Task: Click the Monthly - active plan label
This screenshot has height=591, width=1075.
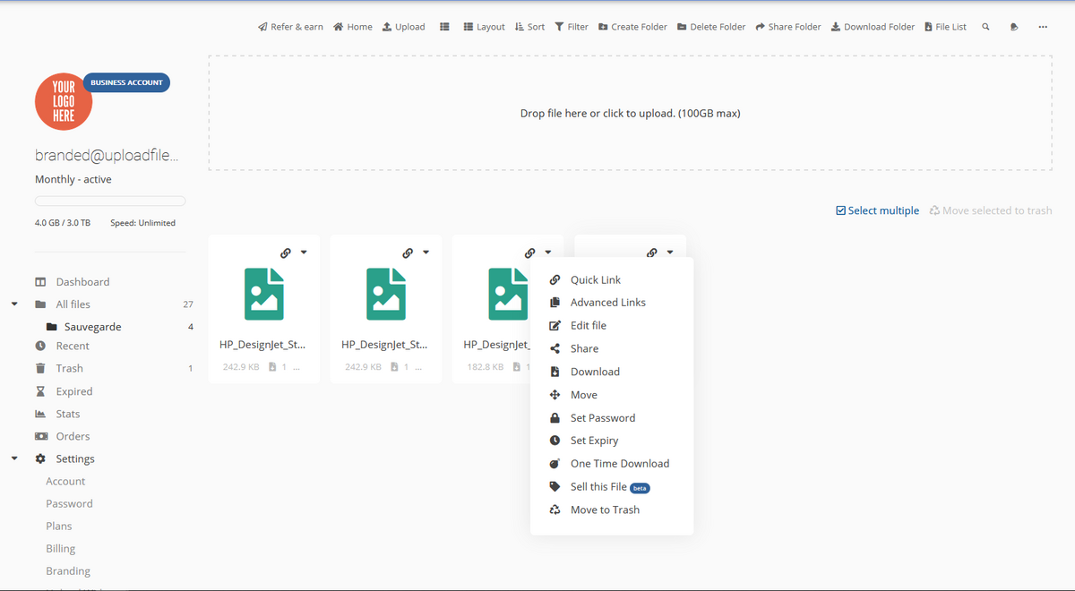Action: pyautogui.click(x=73, y=179)
